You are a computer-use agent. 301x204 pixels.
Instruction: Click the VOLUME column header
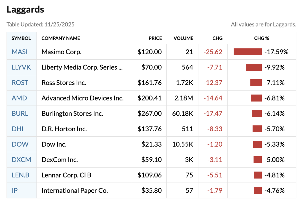tap(183, 38)
